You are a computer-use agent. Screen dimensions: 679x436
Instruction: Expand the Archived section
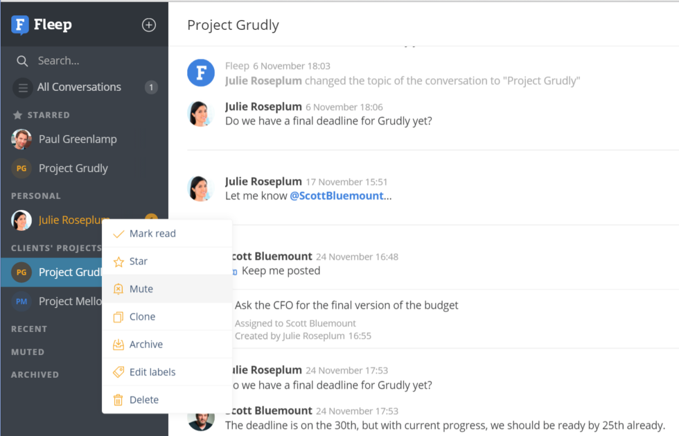pyautogui.click(x=35, y=374)
